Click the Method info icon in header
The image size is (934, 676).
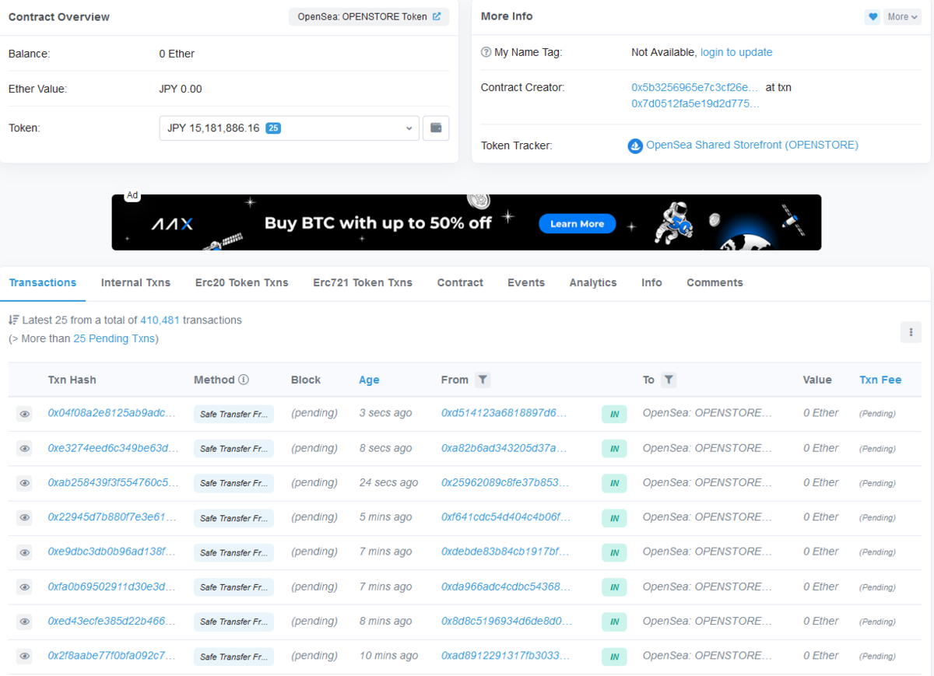[x=244, y=380]
